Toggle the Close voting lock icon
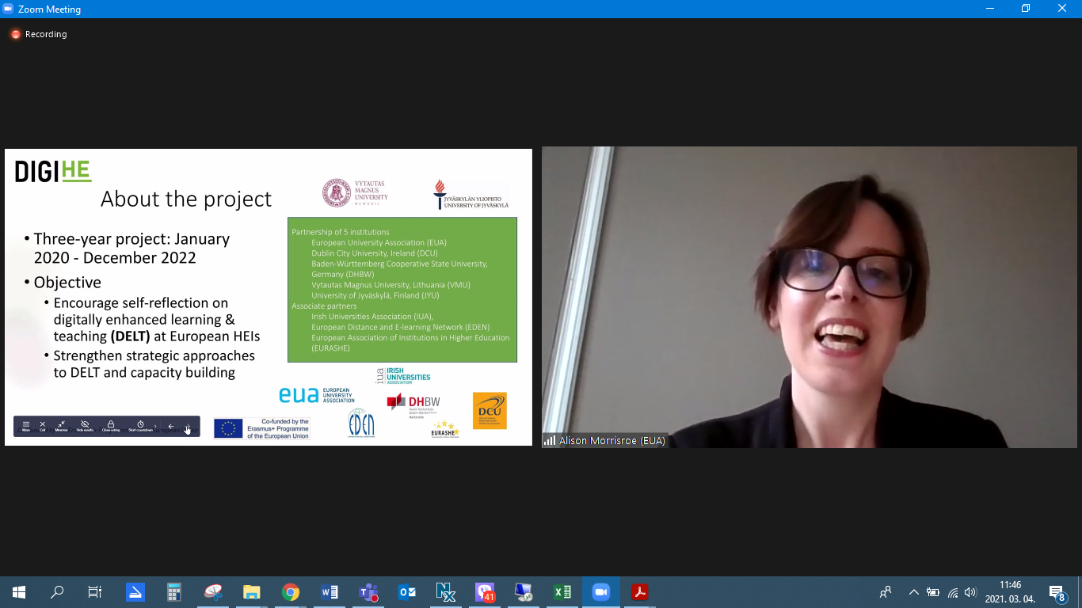1082x608 pixels. point(111,426)
